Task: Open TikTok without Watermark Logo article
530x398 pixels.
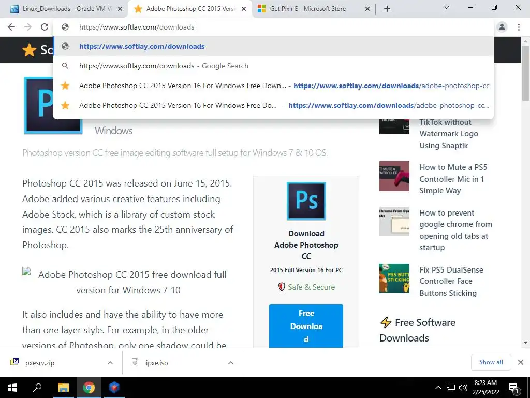Action: pyautogui.click(x=449, y=134)
